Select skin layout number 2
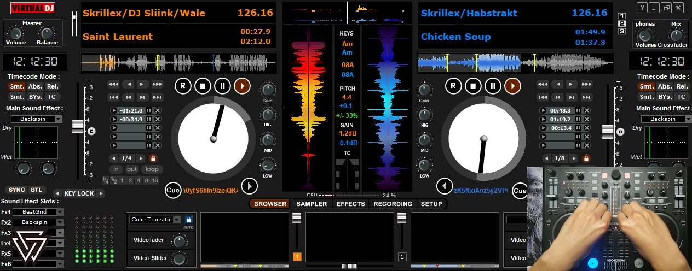This screenshot has width=692, height=271. coord(621,23)
